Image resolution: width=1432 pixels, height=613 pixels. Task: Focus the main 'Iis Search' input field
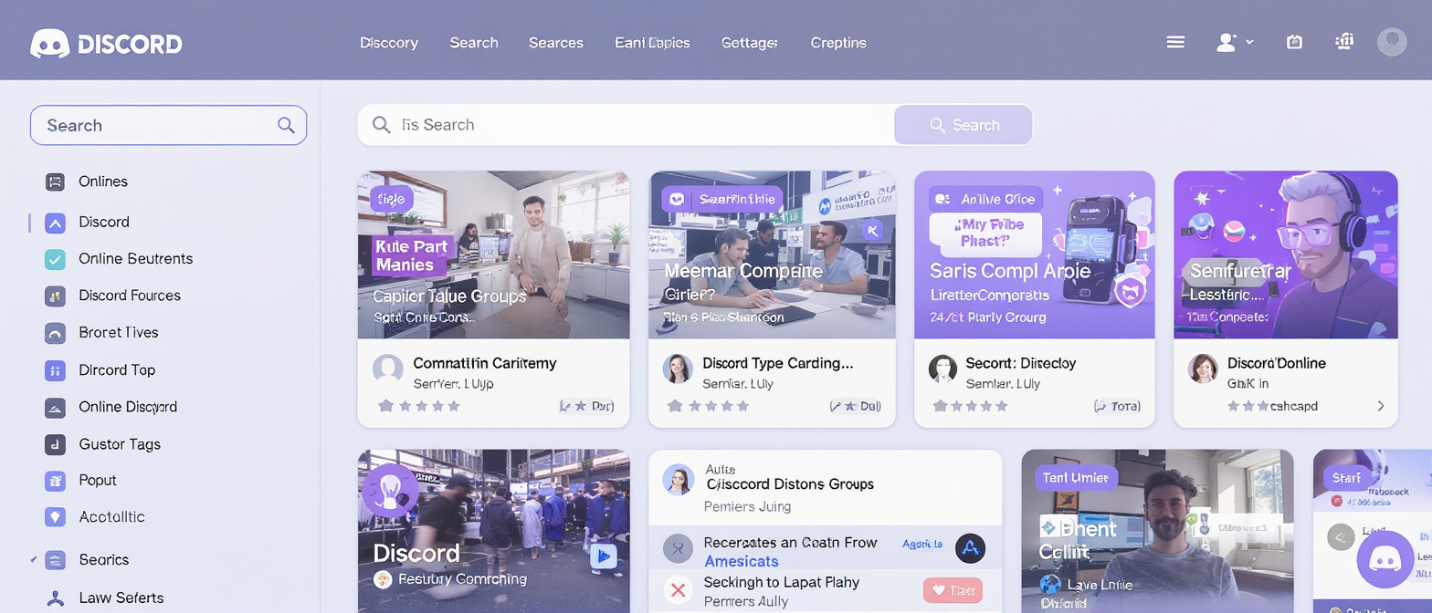click(x=626, y=125)
